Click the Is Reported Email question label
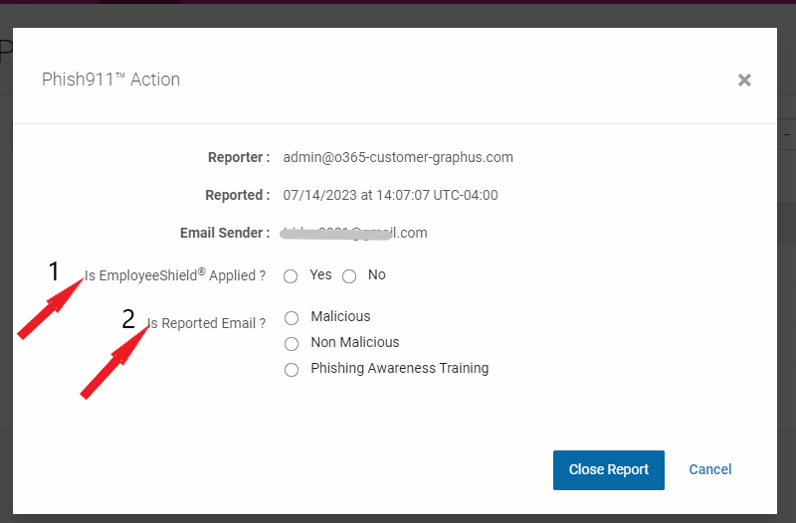 point(206,323)
